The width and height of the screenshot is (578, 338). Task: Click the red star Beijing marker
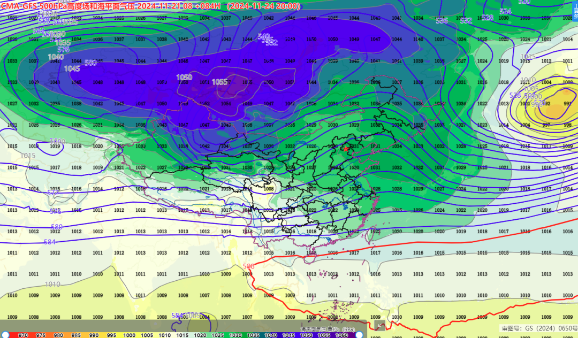[346, 148]
